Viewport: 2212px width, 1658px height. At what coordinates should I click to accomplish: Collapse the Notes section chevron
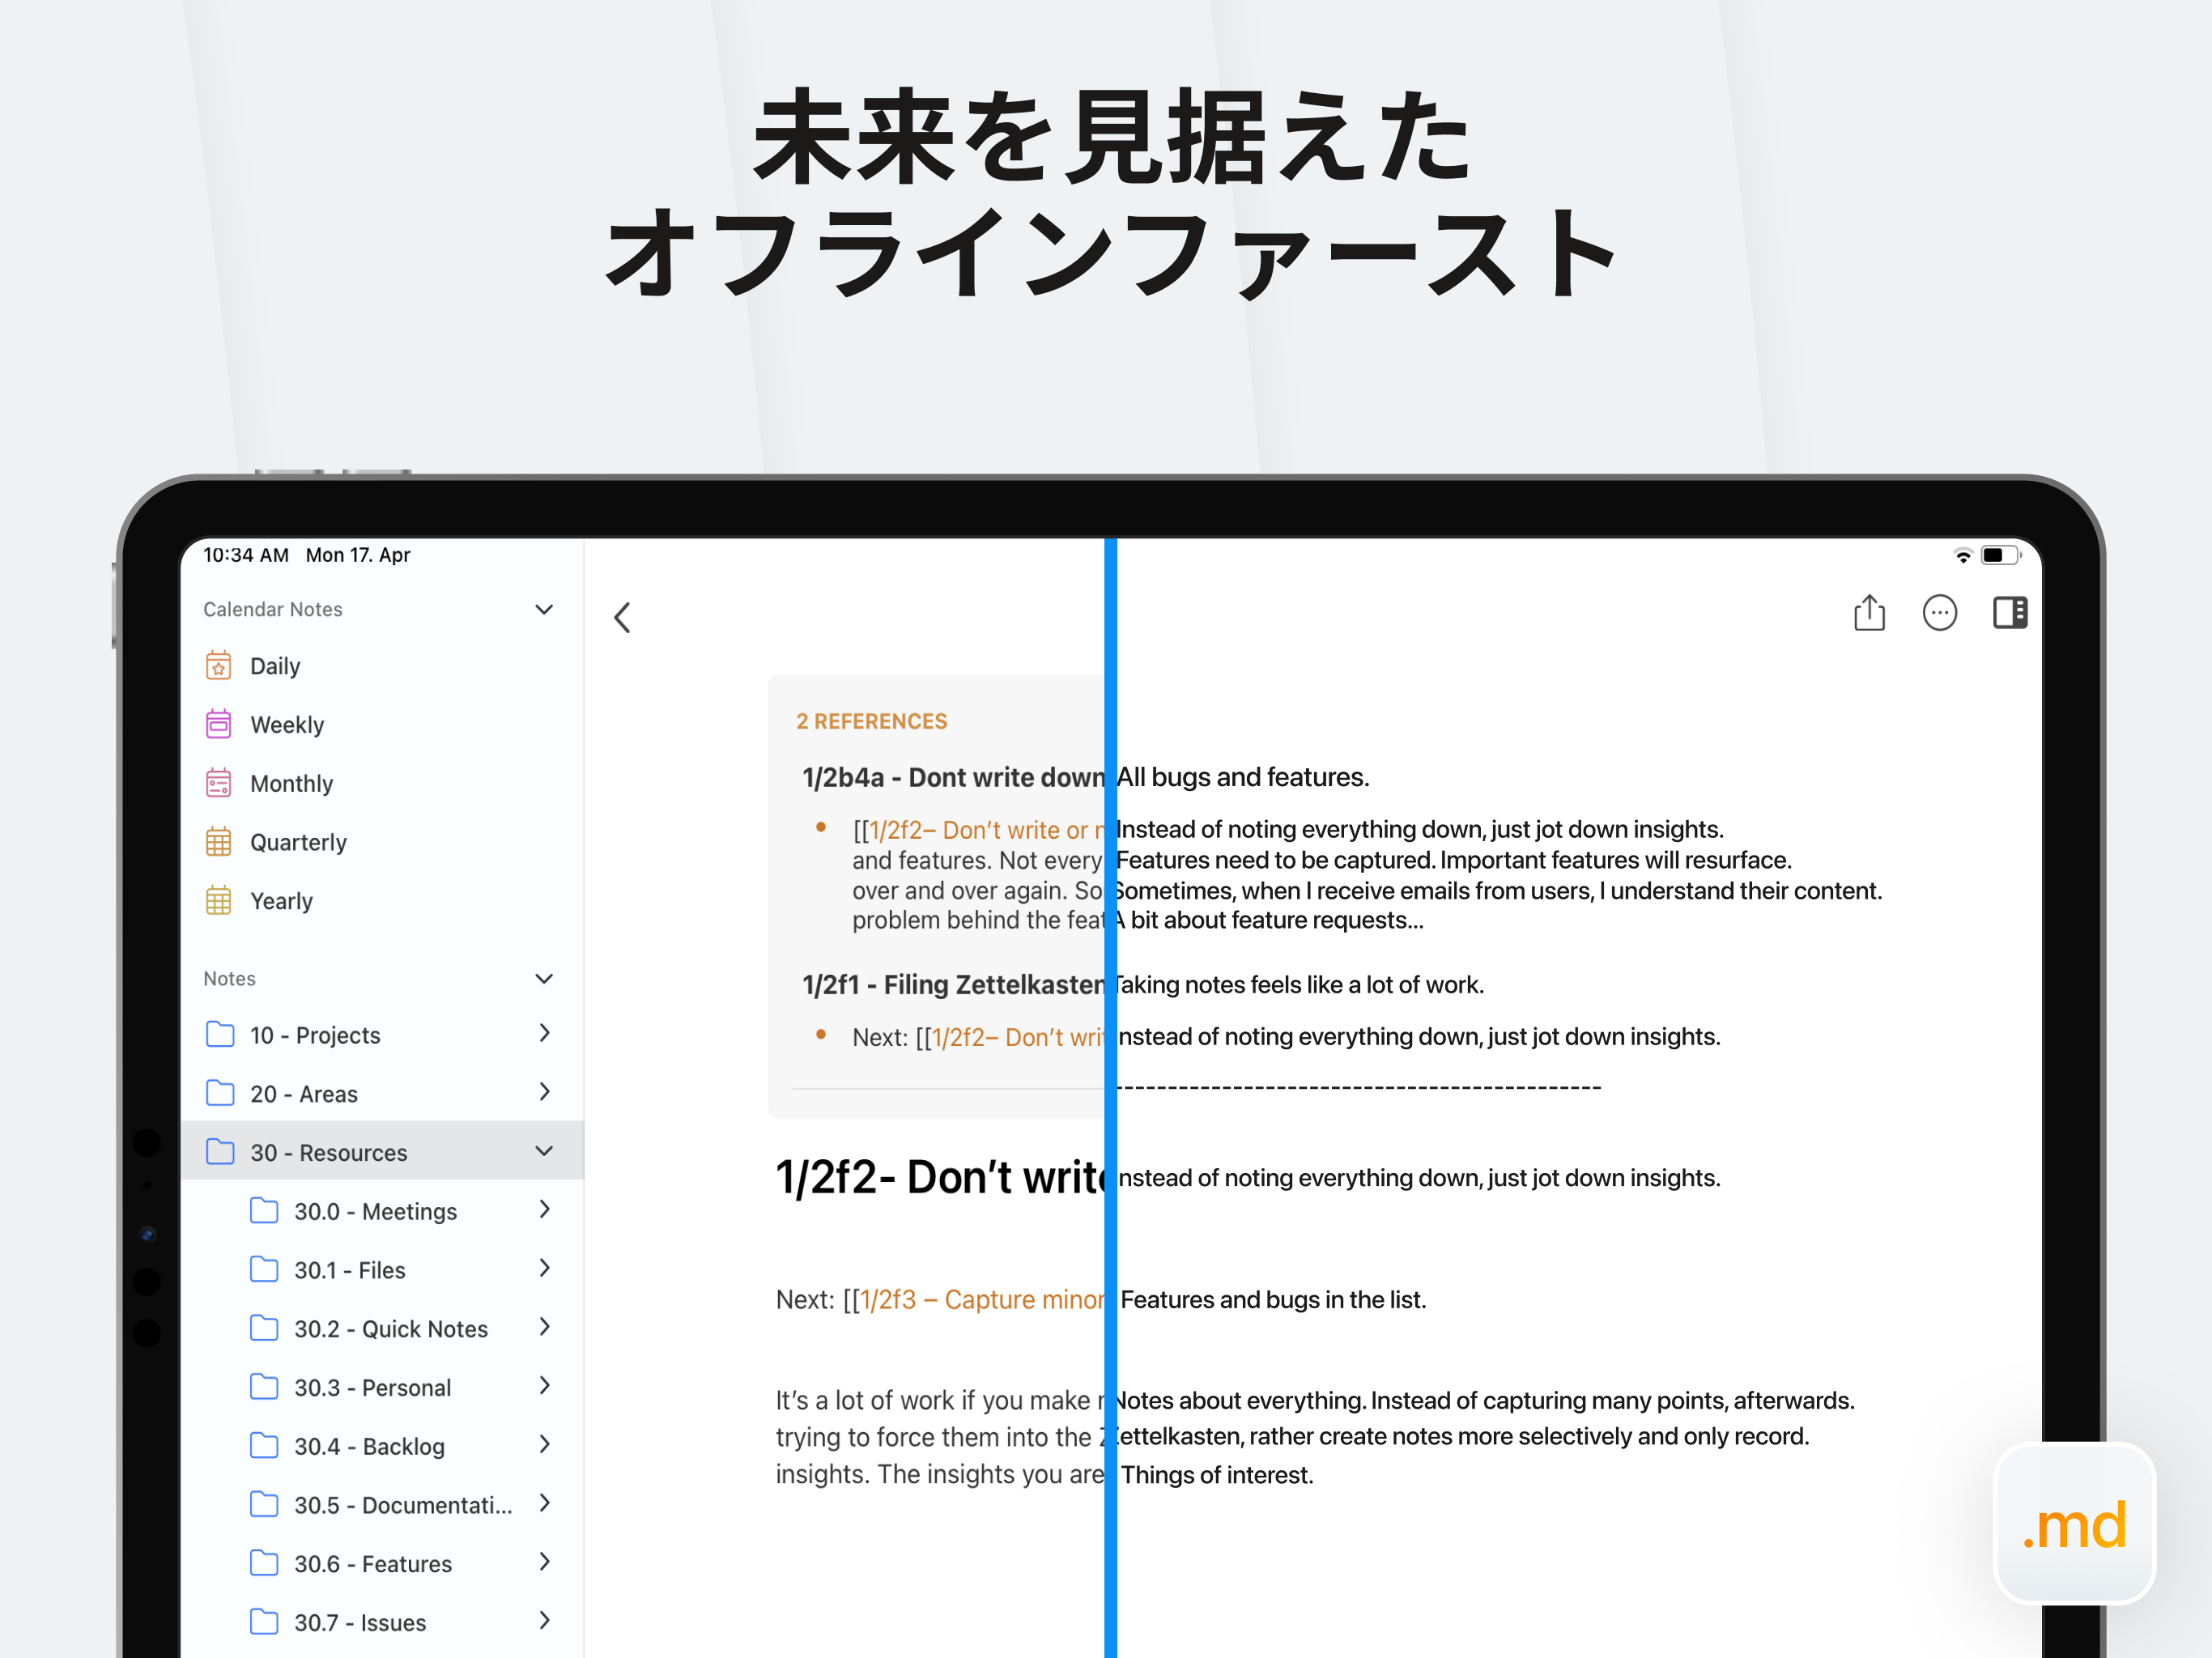coord(544,978)
